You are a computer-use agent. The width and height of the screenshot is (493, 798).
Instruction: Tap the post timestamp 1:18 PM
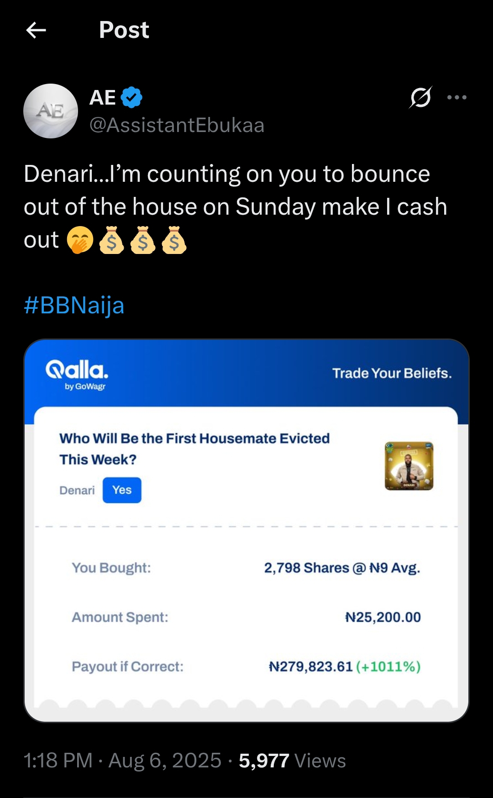[x=58, y=761]
